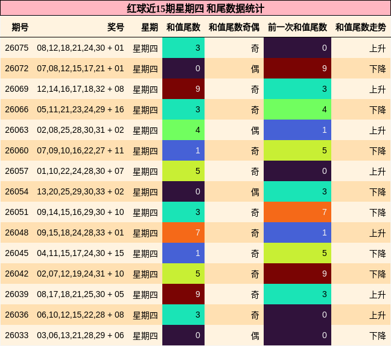Click green 和值尾数 cell 4 in row 26063
The height and width of the screenshot is (346, 391).
(183, 130)
